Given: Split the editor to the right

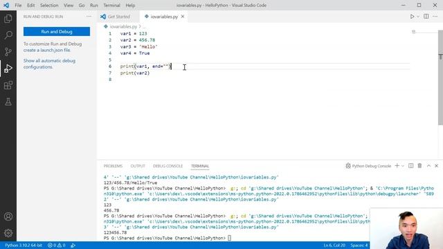Looking at the screenshot, I should (x=426, y=17).
